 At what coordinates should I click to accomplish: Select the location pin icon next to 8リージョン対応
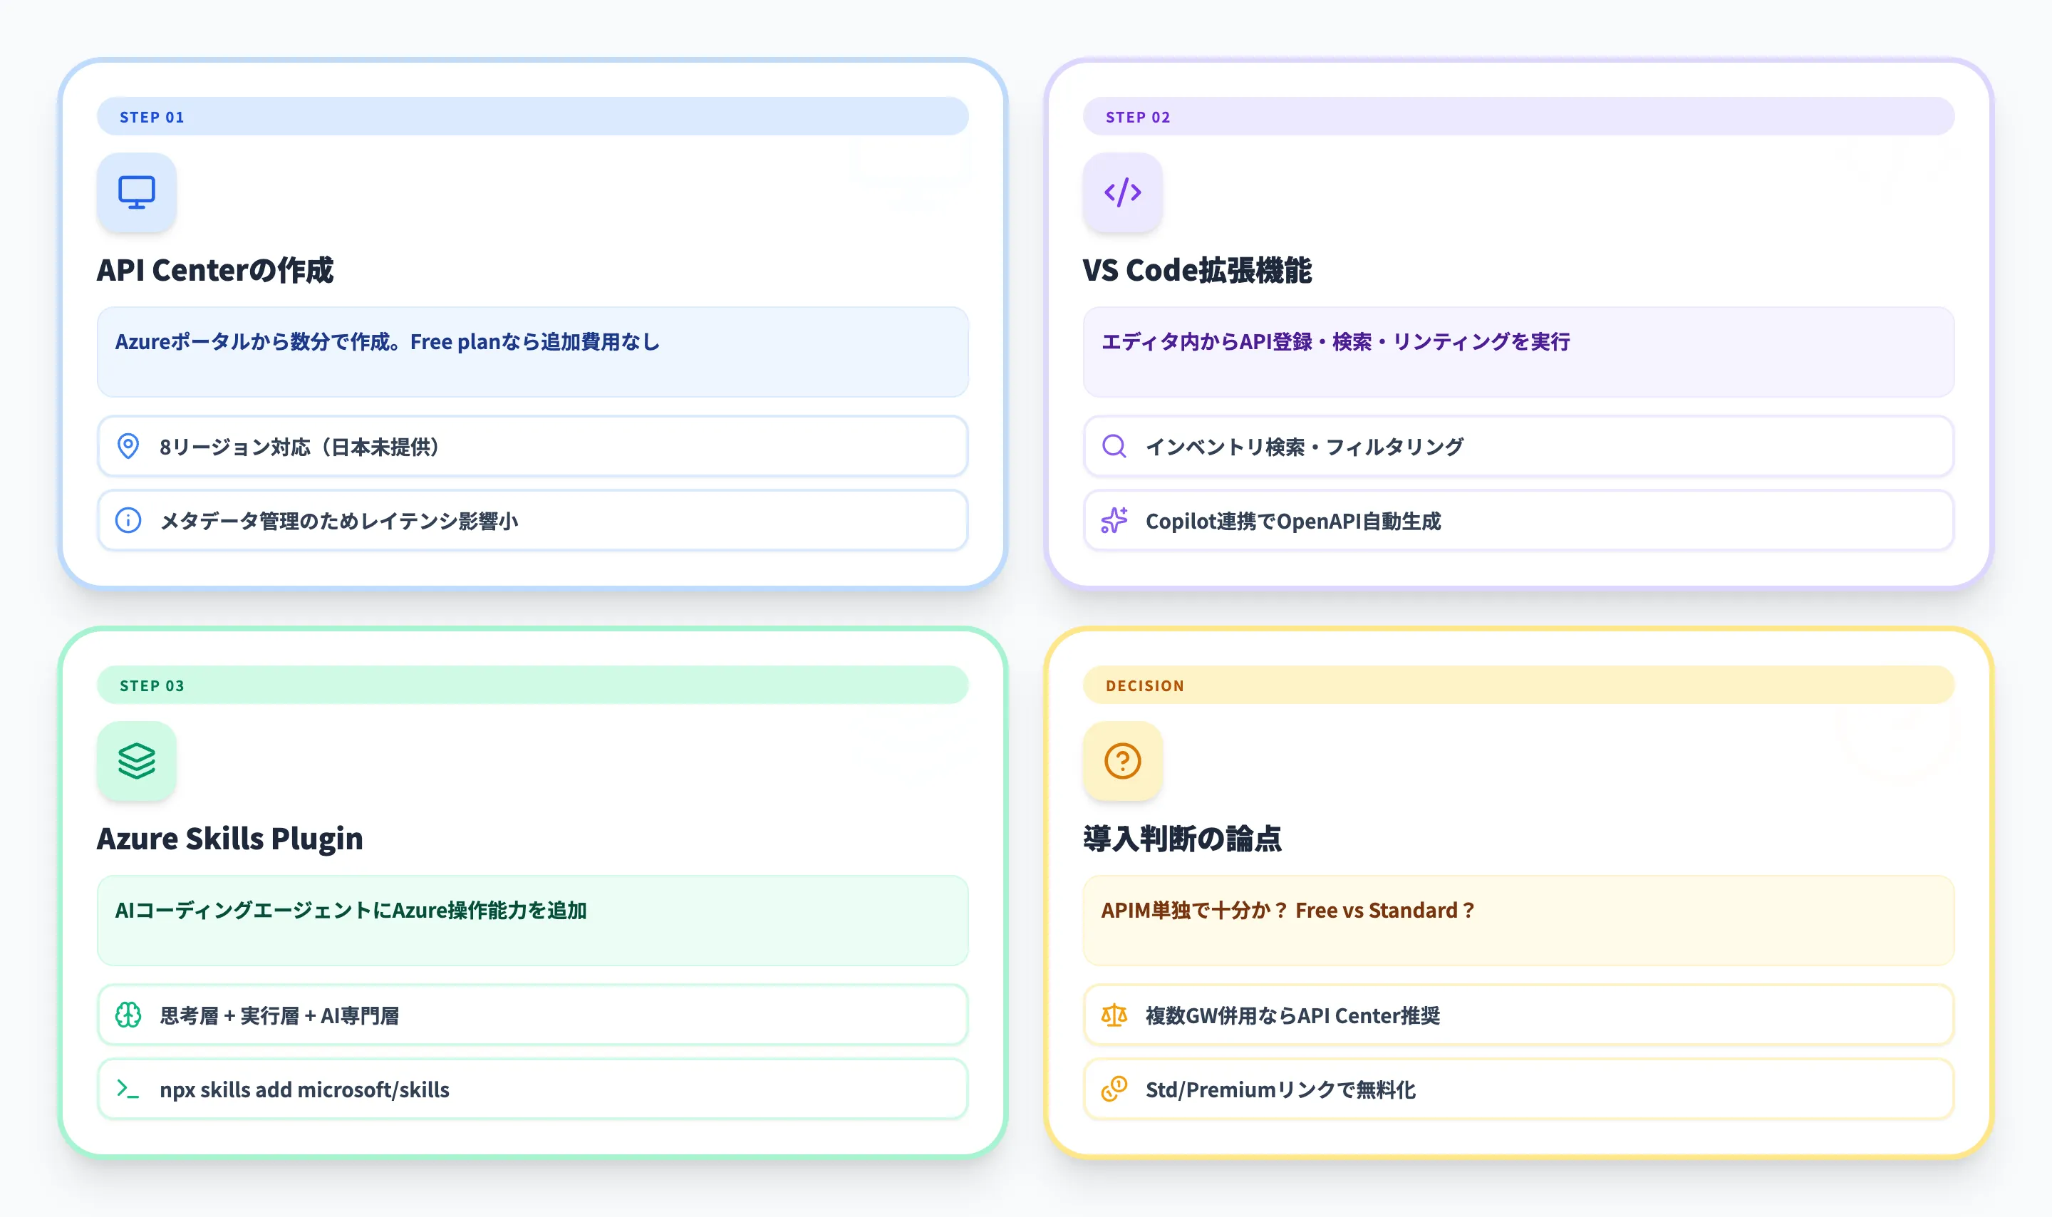(129, 446)
